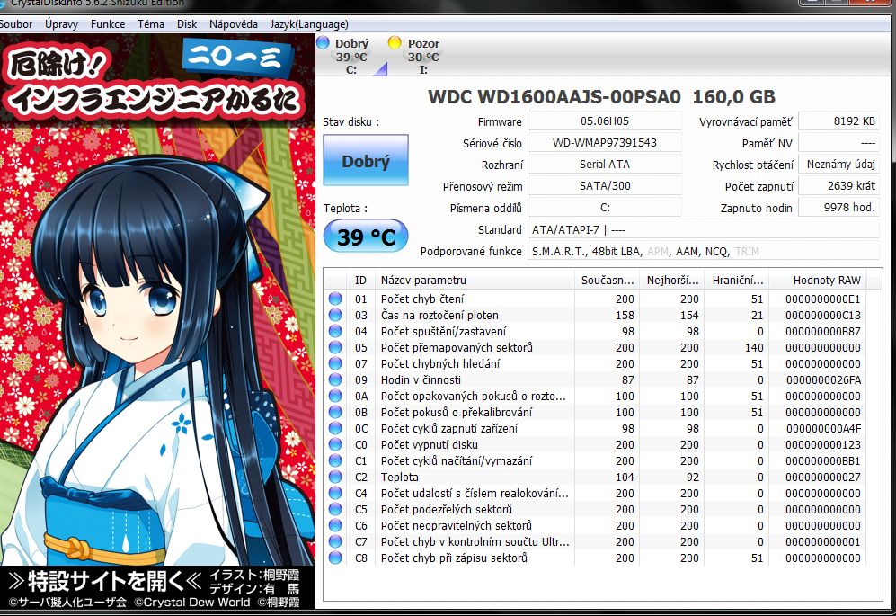
Task: Open the Soubor menu
Action: coord(16,24)
